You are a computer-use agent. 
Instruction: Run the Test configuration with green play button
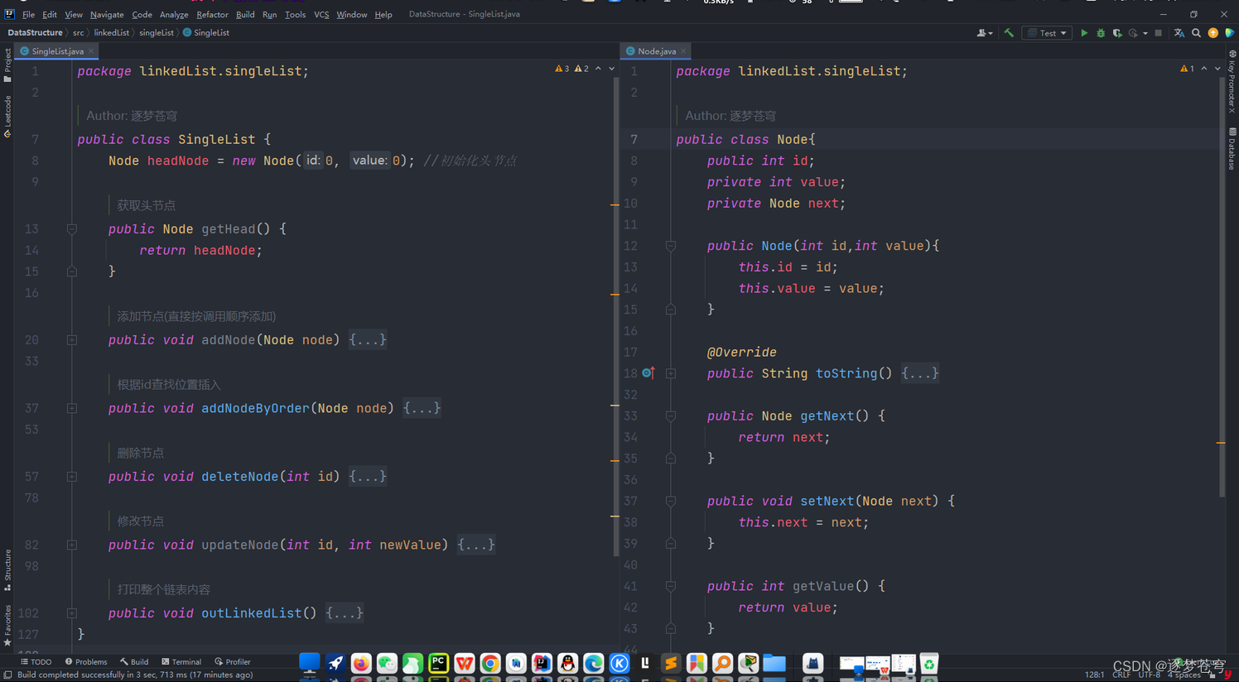(1083, 33)
